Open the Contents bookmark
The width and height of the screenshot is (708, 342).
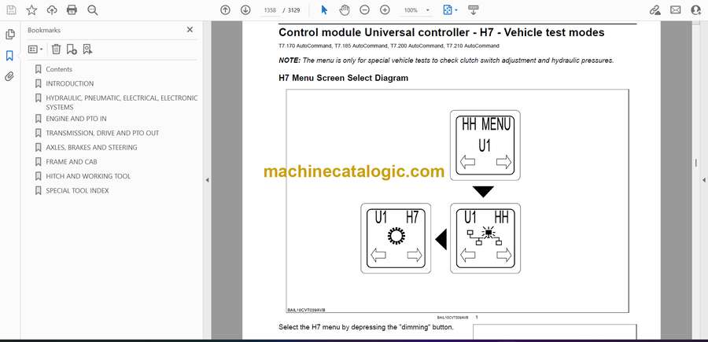[59, 69]
